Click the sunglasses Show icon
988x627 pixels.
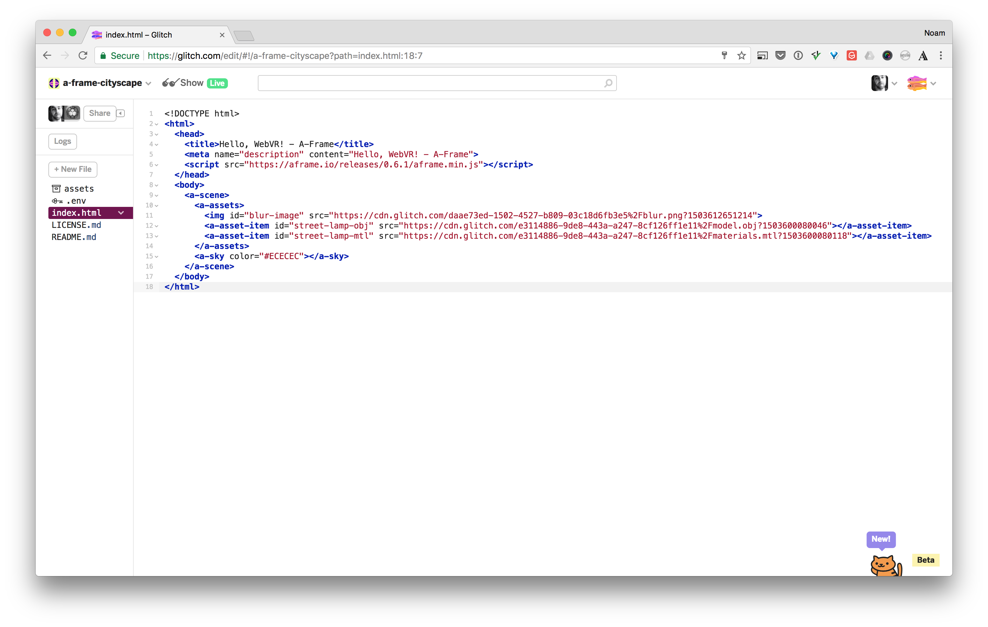pyautogui.click(x=170, y=83)
